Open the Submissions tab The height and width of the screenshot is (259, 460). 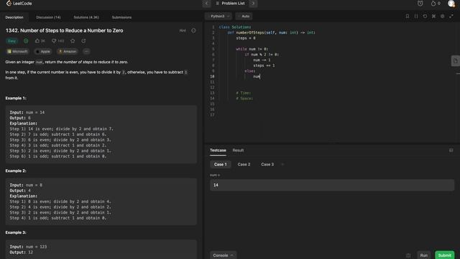click(x=121, y=17)
